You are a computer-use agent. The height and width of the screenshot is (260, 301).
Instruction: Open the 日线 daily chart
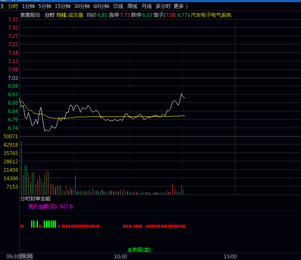click(118, 6)
